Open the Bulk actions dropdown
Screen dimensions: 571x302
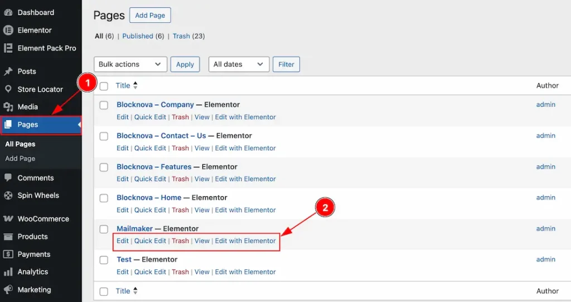tap(130, 65)
